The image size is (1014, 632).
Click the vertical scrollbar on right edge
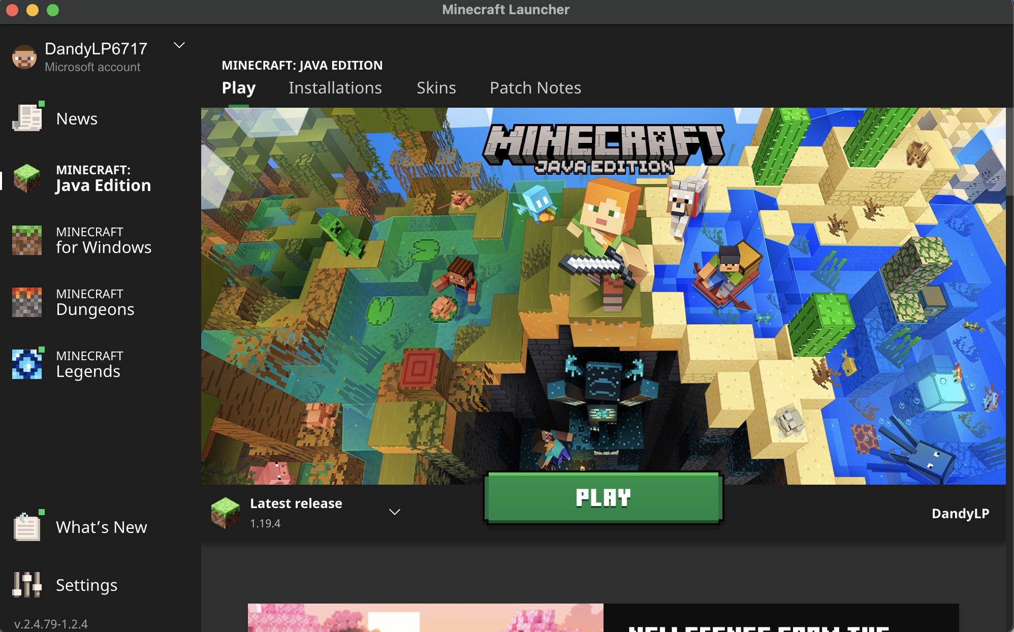(x=1009, y=152)
